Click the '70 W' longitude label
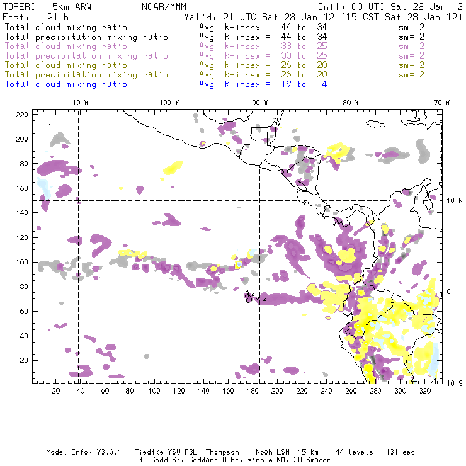This screenshot has height=466, width=466. pyautogui.click(x=441, y=103)
